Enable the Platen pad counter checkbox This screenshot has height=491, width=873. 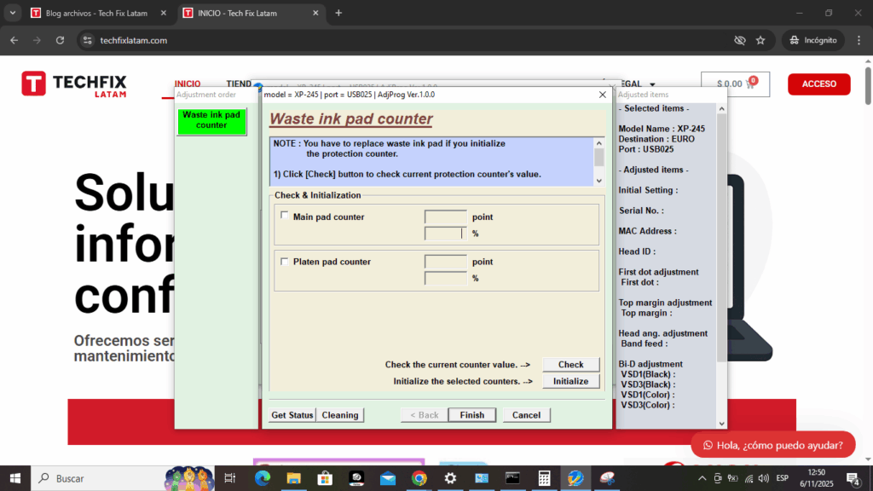point(285,261)
